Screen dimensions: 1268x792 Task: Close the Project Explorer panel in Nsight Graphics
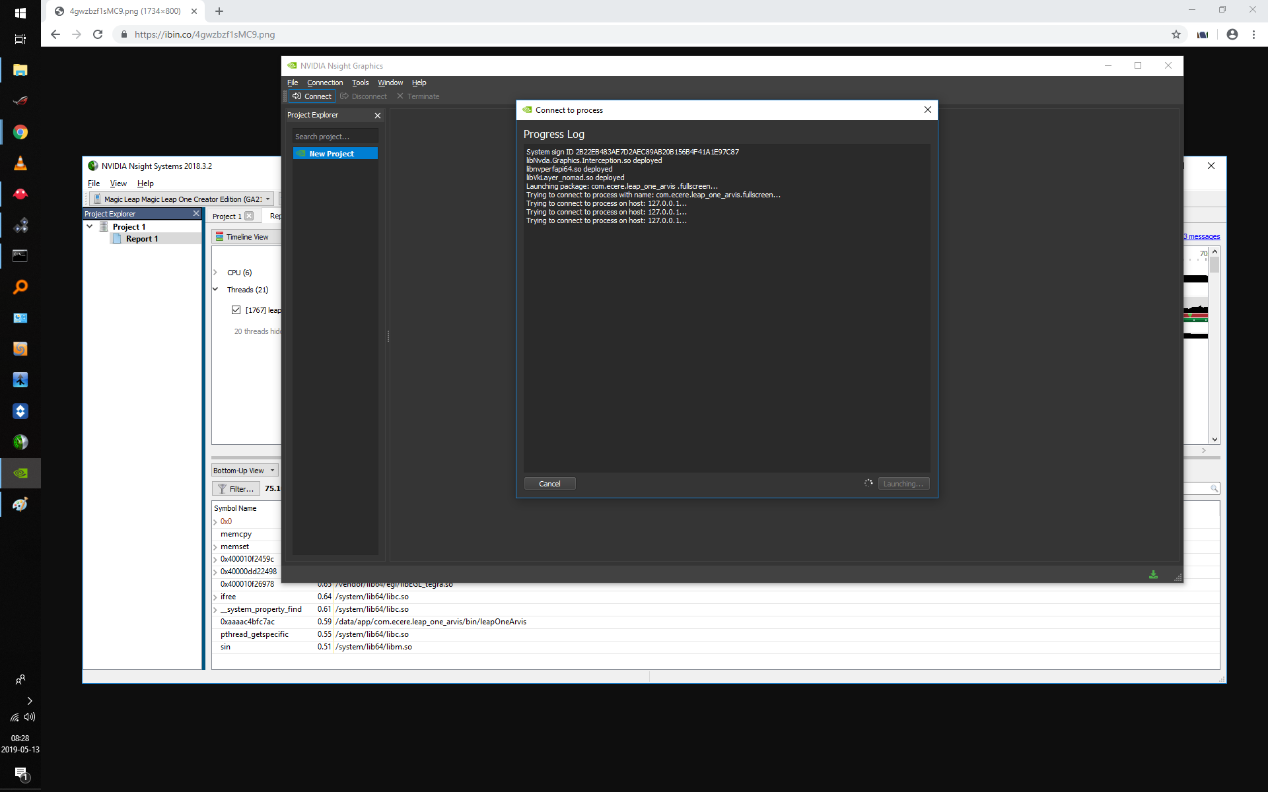378,115
